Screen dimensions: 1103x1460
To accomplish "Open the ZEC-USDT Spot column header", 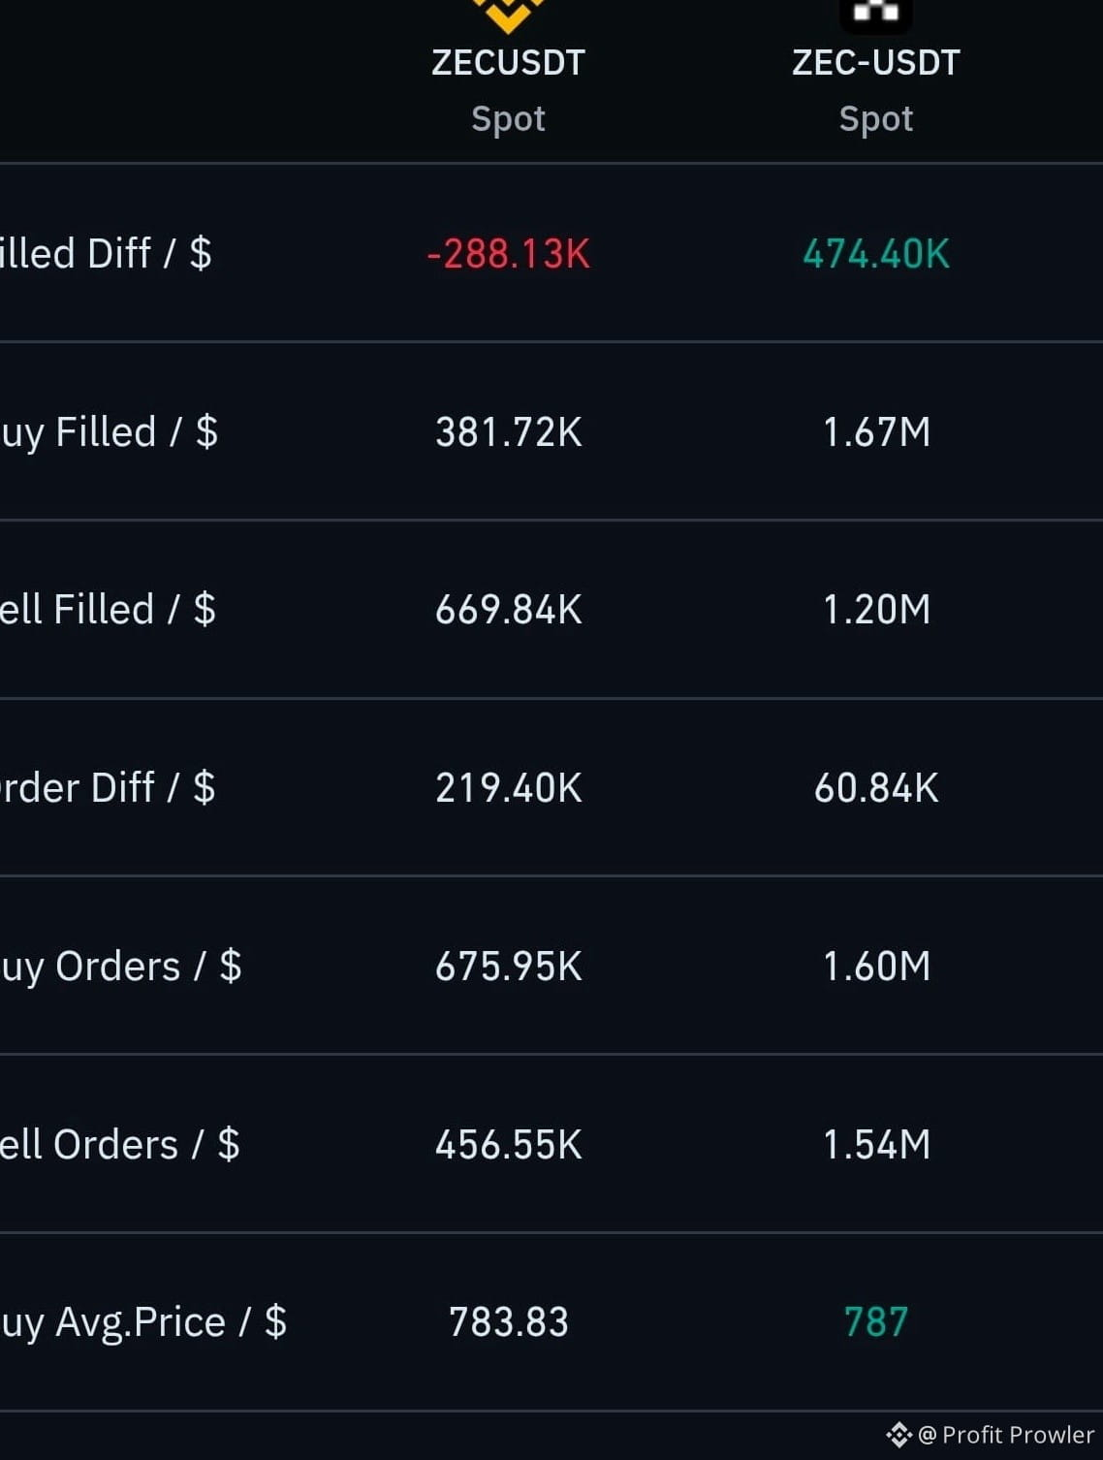I will (875, 89).
